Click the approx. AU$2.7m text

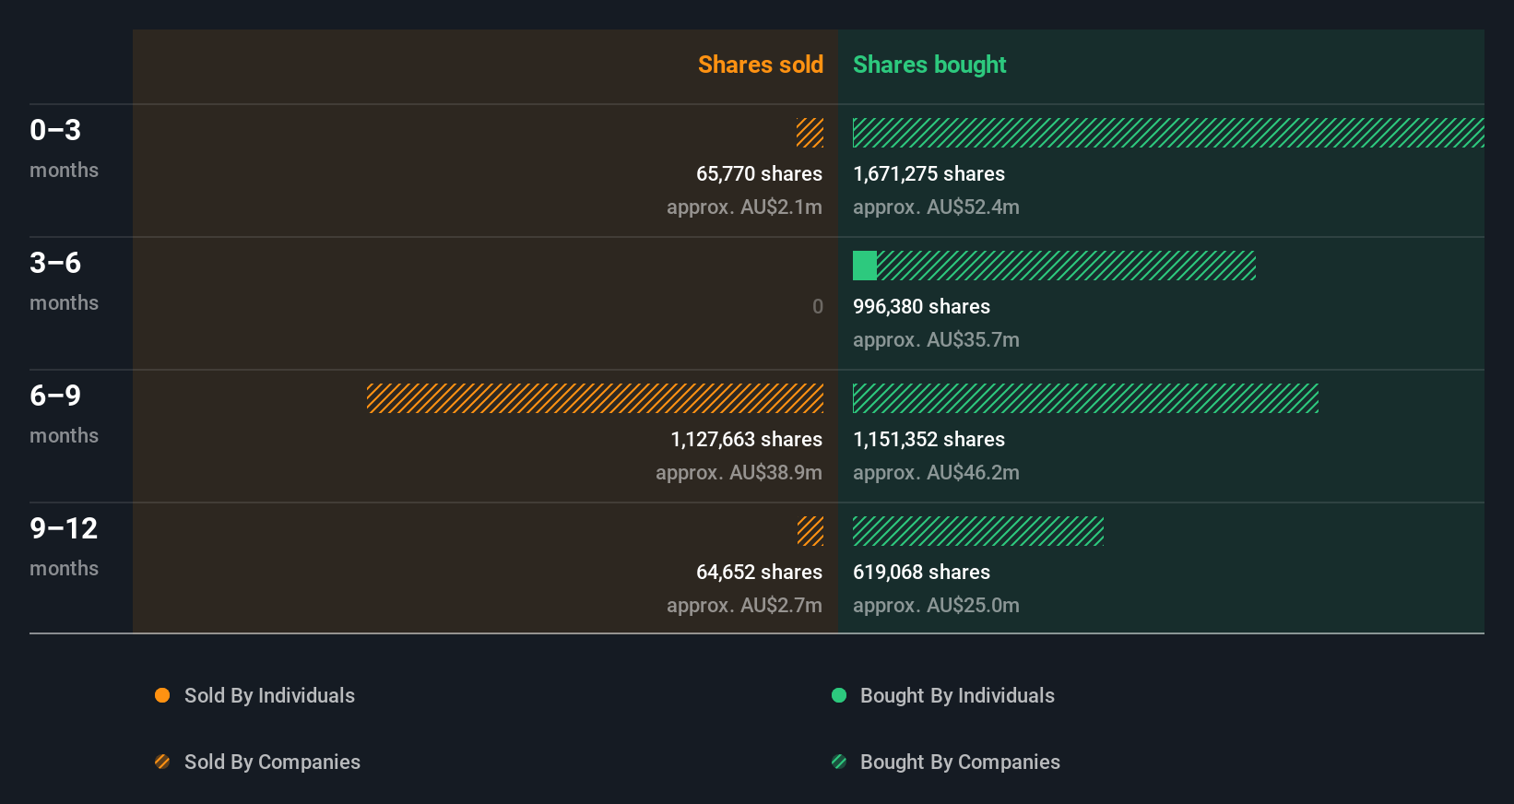744,605
